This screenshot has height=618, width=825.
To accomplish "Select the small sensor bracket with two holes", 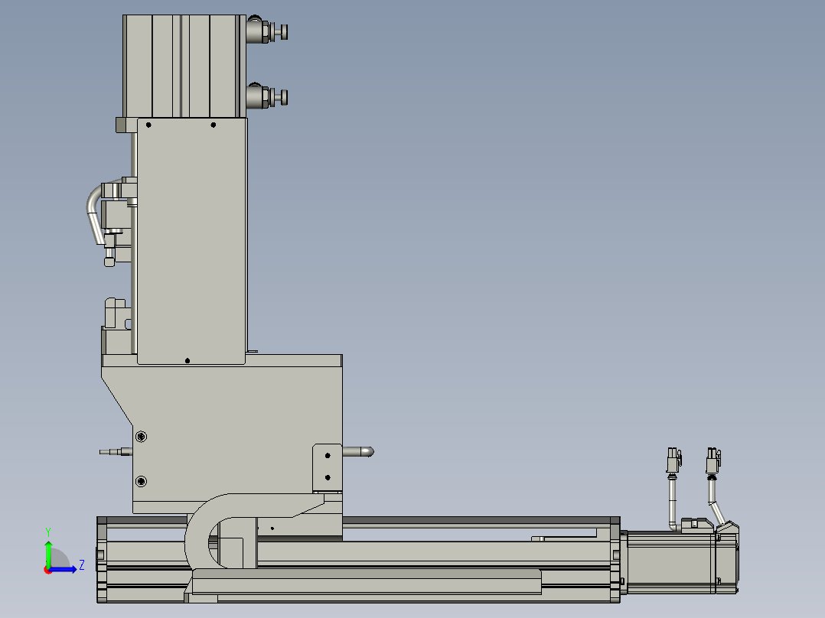I will 328,467.
